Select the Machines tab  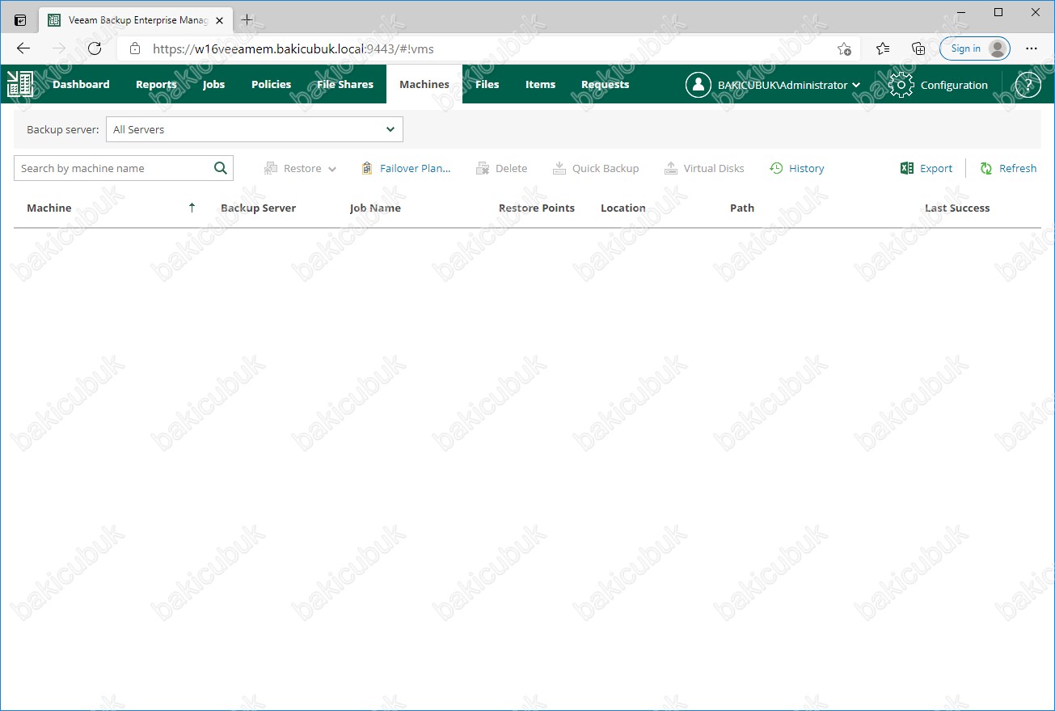(424, 84)
